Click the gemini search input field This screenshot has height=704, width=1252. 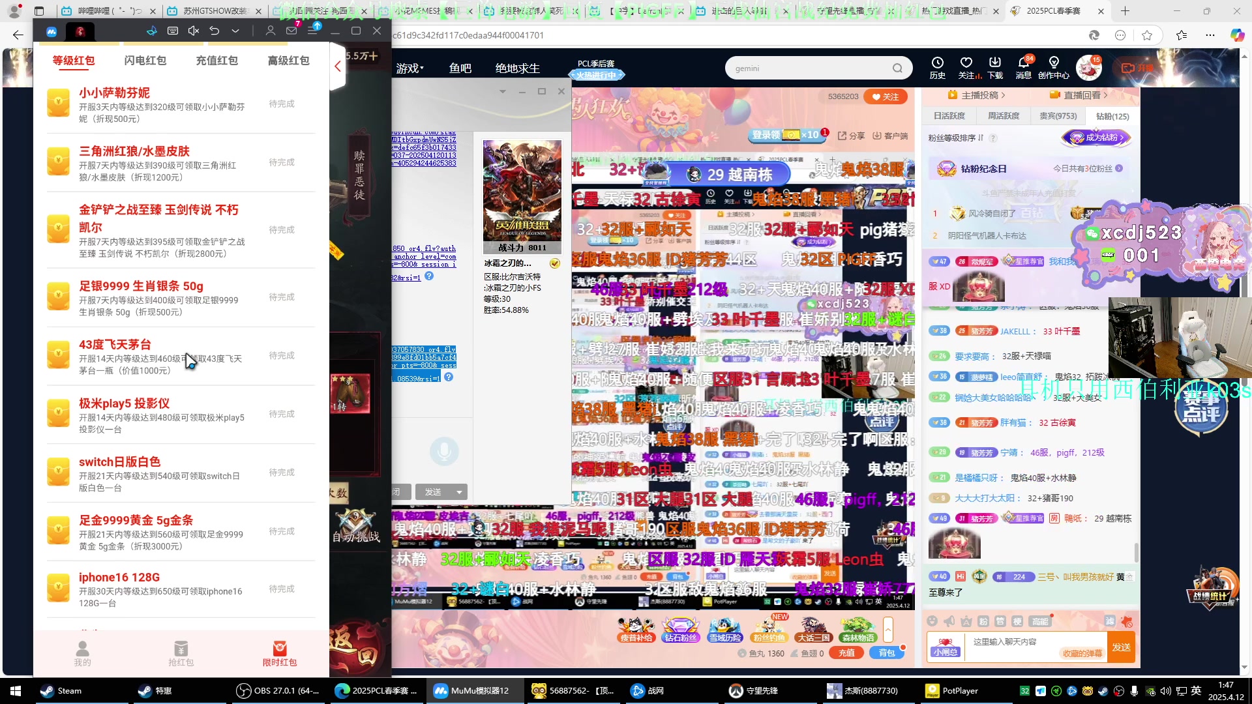(x=809, y=68)
